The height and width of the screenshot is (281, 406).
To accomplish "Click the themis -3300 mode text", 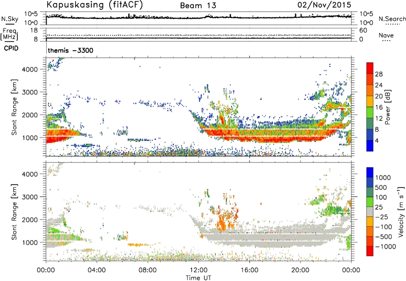I will point(71,50).
